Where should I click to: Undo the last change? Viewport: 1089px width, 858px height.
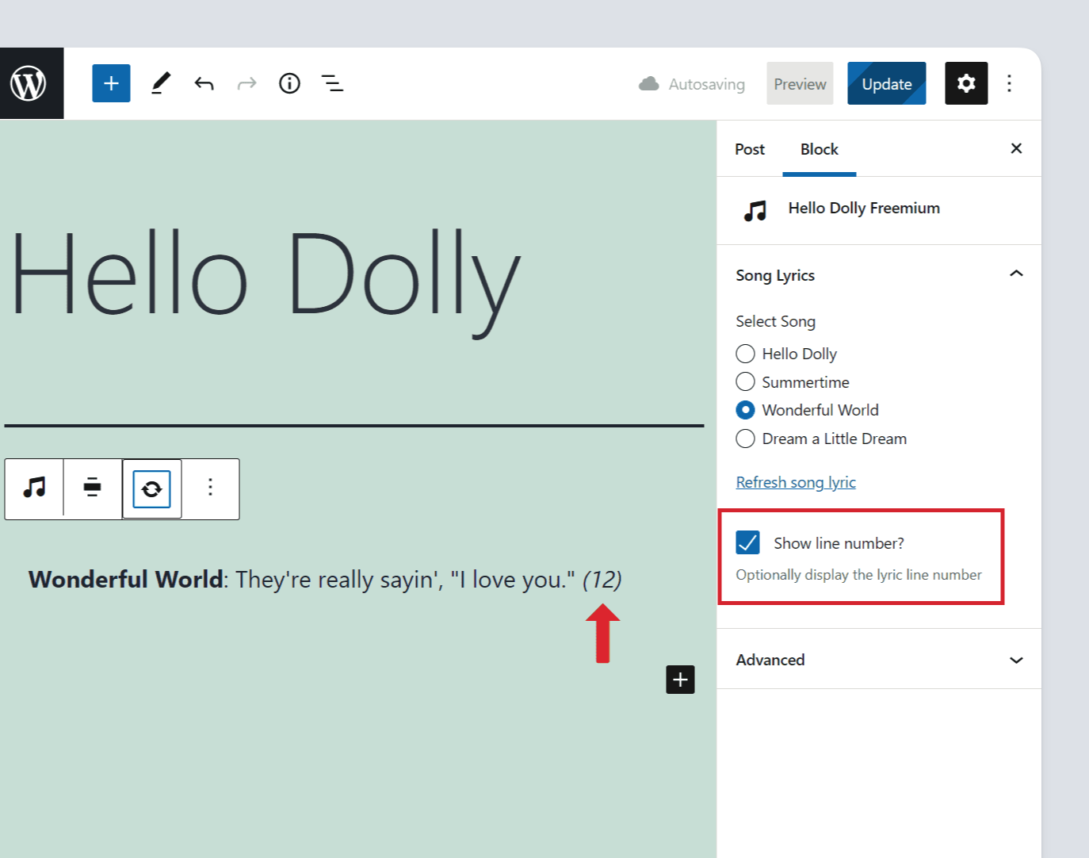pos(204,83)
